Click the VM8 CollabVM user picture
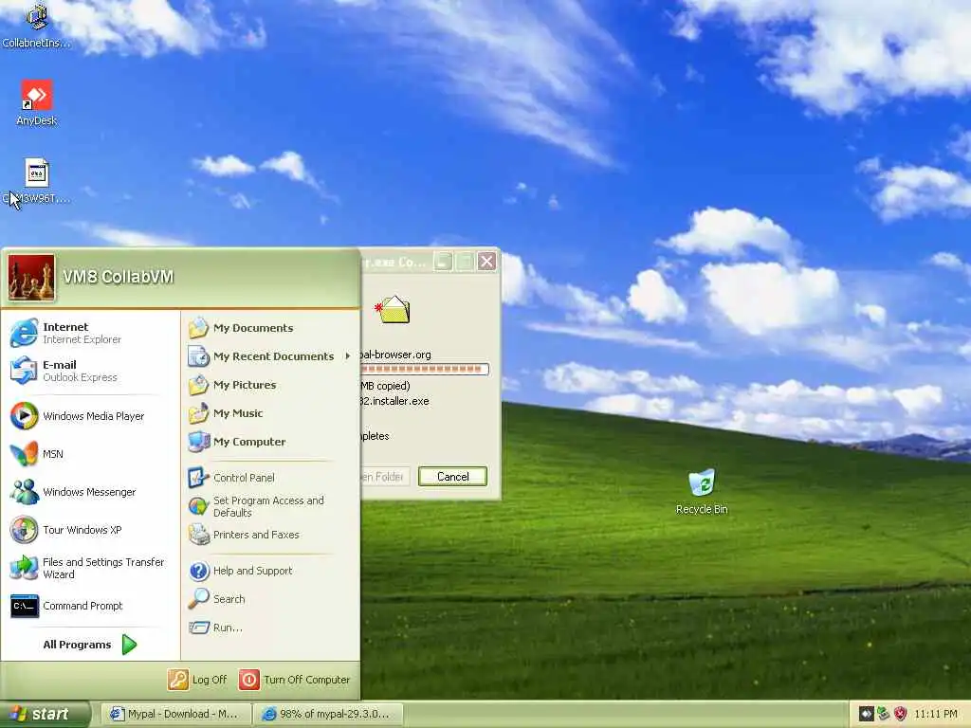The height and width of the screenshot is (728, 971). (31, 278)
